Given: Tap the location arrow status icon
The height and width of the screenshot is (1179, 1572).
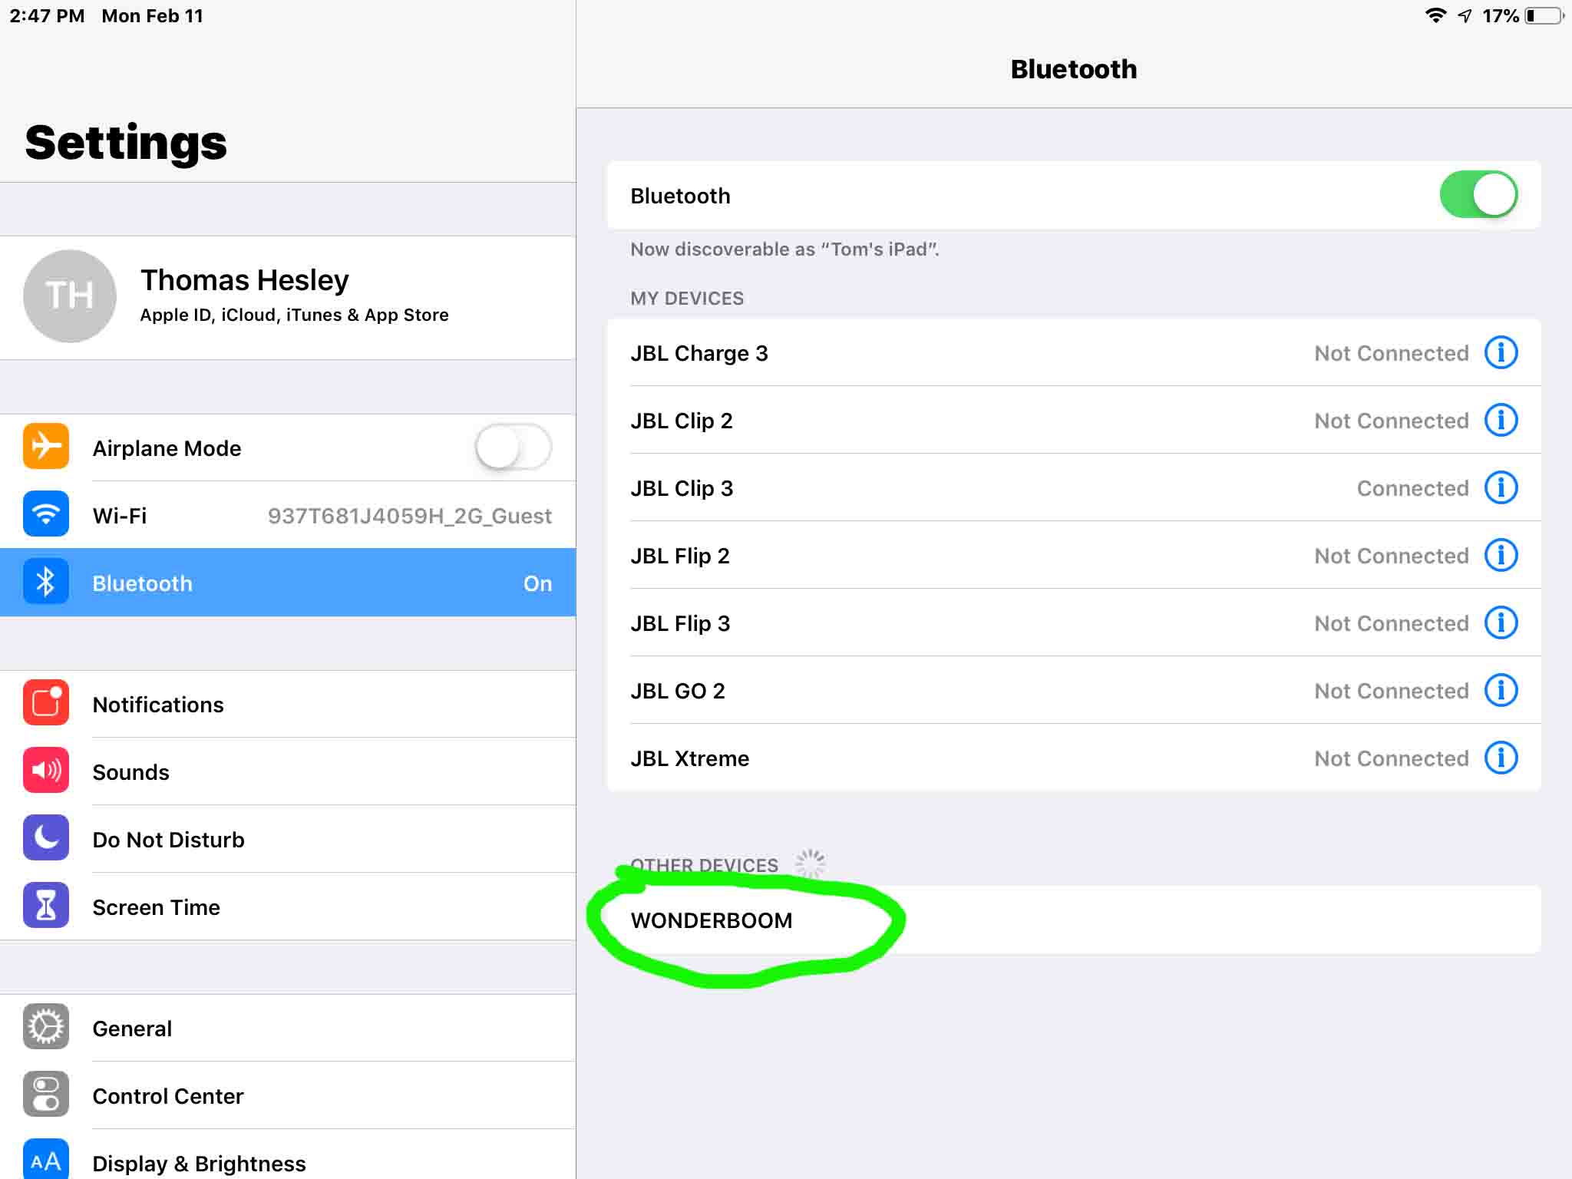Looking at the screenshot, I should (x=1465, y=15).
